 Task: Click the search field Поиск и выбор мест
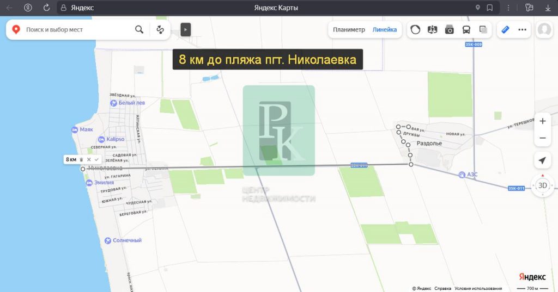coord(78,29)
